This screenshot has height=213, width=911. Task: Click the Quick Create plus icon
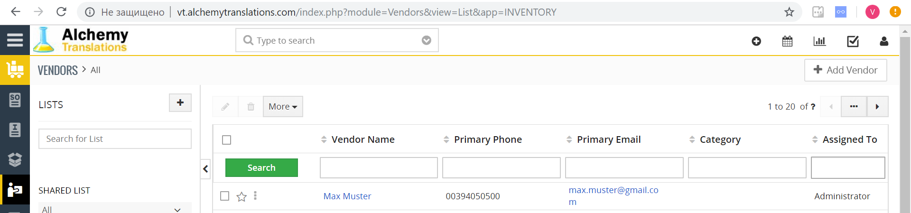[x=756, y=41]
